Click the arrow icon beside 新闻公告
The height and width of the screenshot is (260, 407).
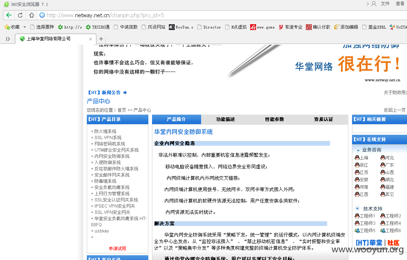[x=125, y=93]
